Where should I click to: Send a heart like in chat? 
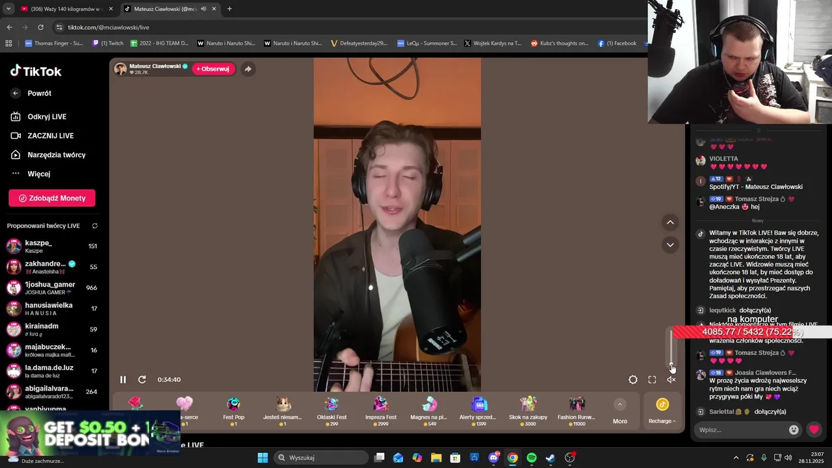point(814,430)
